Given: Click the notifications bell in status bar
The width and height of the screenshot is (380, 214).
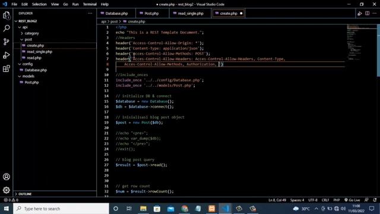Looking at the screenshot, I should pos(375,200).
